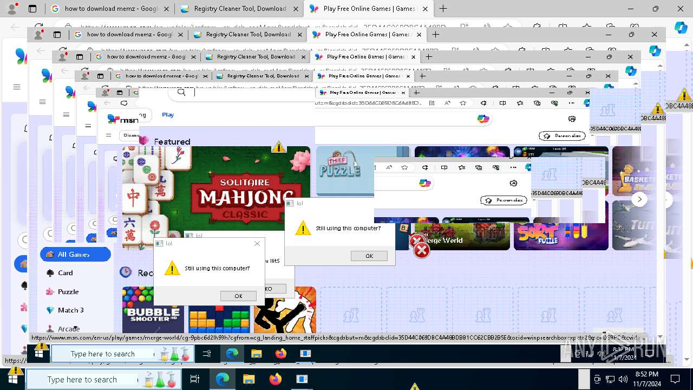Open profile icon in outermost Edge window
693x390 pixels.
(13, 9)
